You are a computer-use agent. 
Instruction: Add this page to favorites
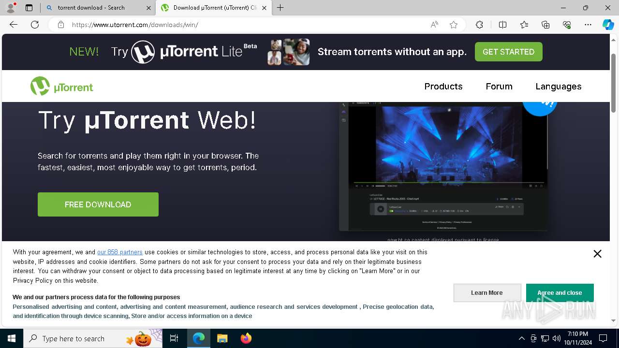tap(454, 25)
